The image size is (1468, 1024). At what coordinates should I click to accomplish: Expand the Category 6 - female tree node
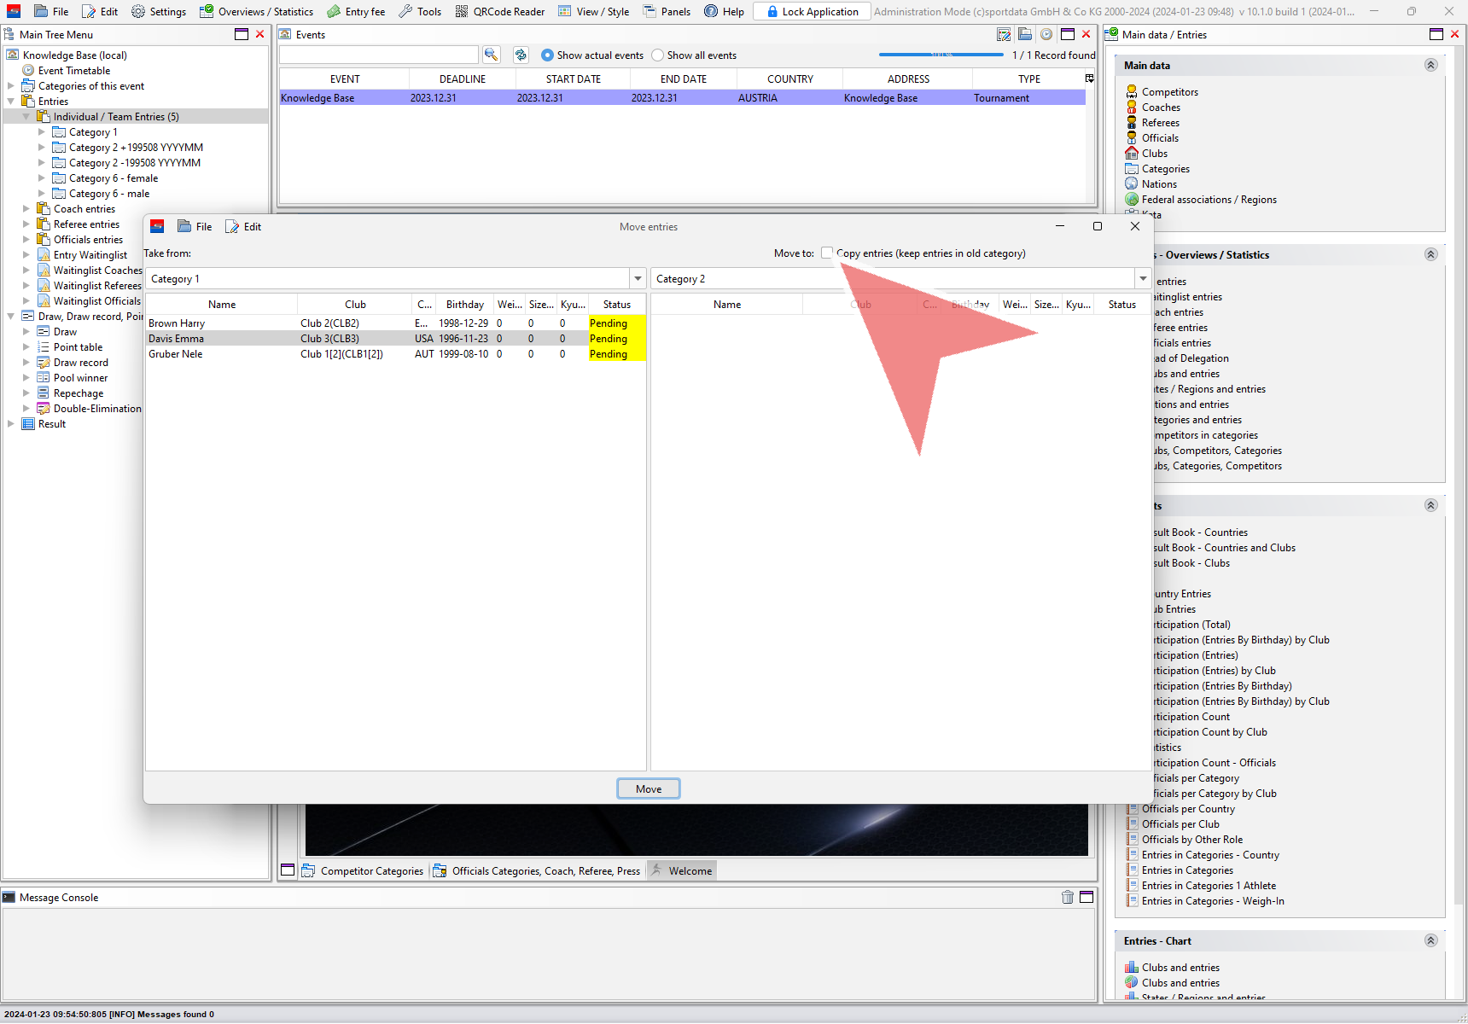[x=41, y=177]
